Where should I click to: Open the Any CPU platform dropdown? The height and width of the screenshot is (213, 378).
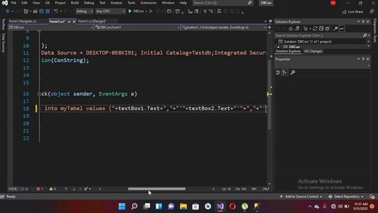110,11
